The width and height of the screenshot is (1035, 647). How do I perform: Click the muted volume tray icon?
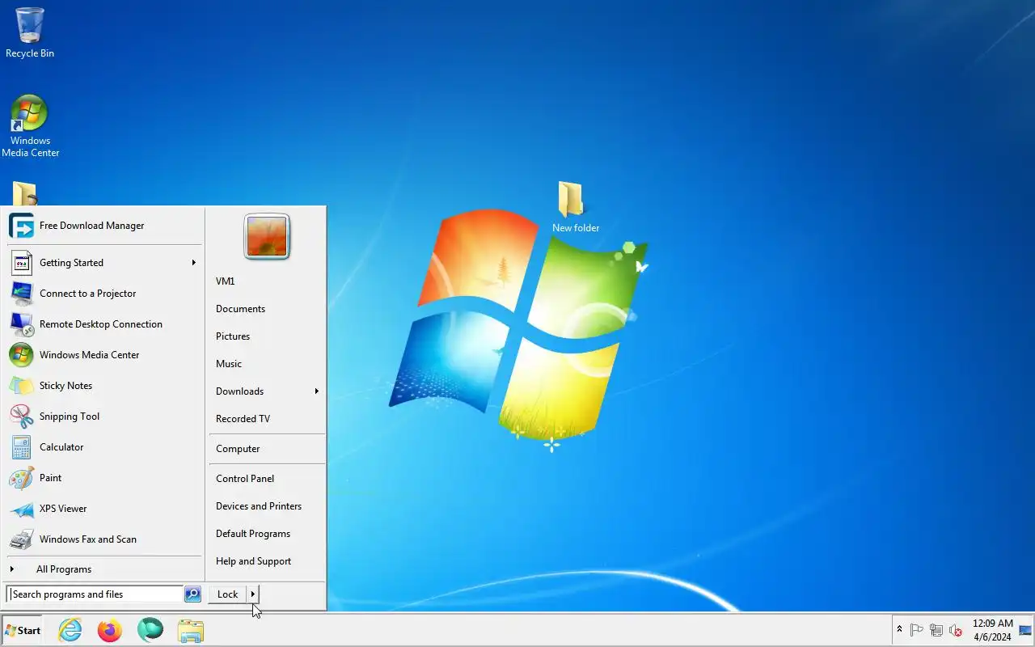pyautogui.click(x=956, y=630)
